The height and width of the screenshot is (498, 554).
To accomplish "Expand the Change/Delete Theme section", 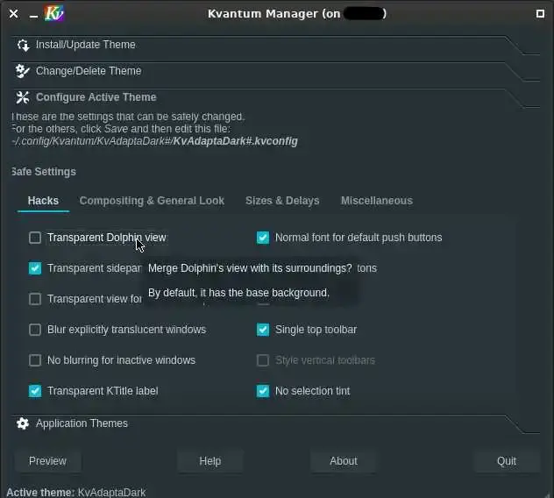I will click(x=275, y=71).
